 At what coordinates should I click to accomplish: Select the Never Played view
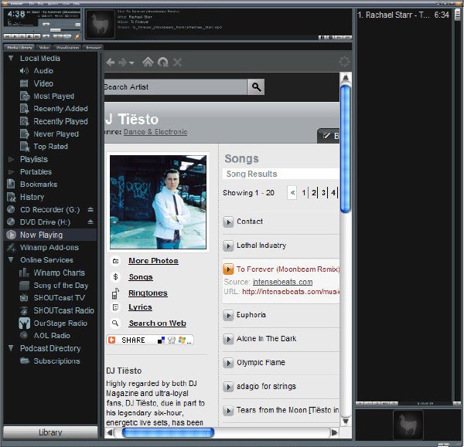[56, 134]
